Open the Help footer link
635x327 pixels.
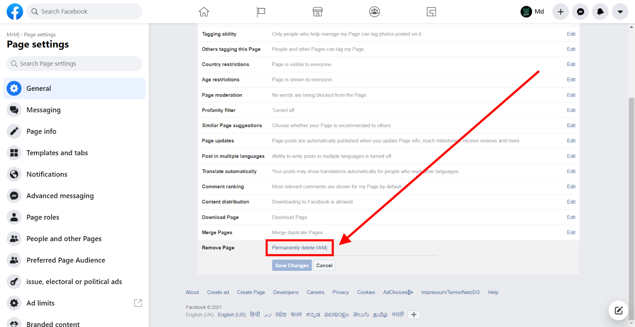click(x=493, y=292)
